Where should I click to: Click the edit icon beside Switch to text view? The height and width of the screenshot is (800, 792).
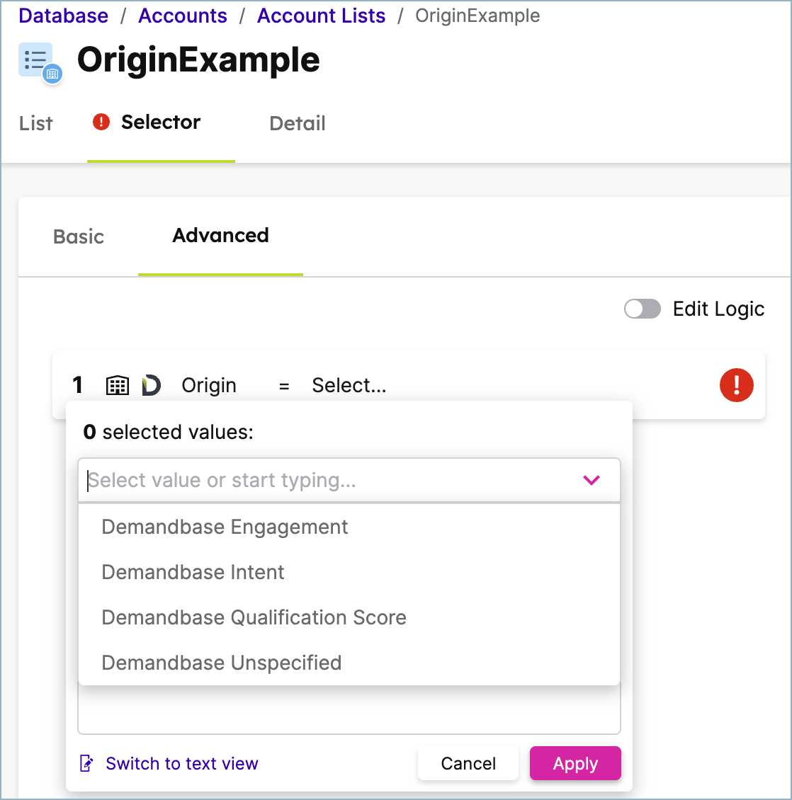coord(87,763)
